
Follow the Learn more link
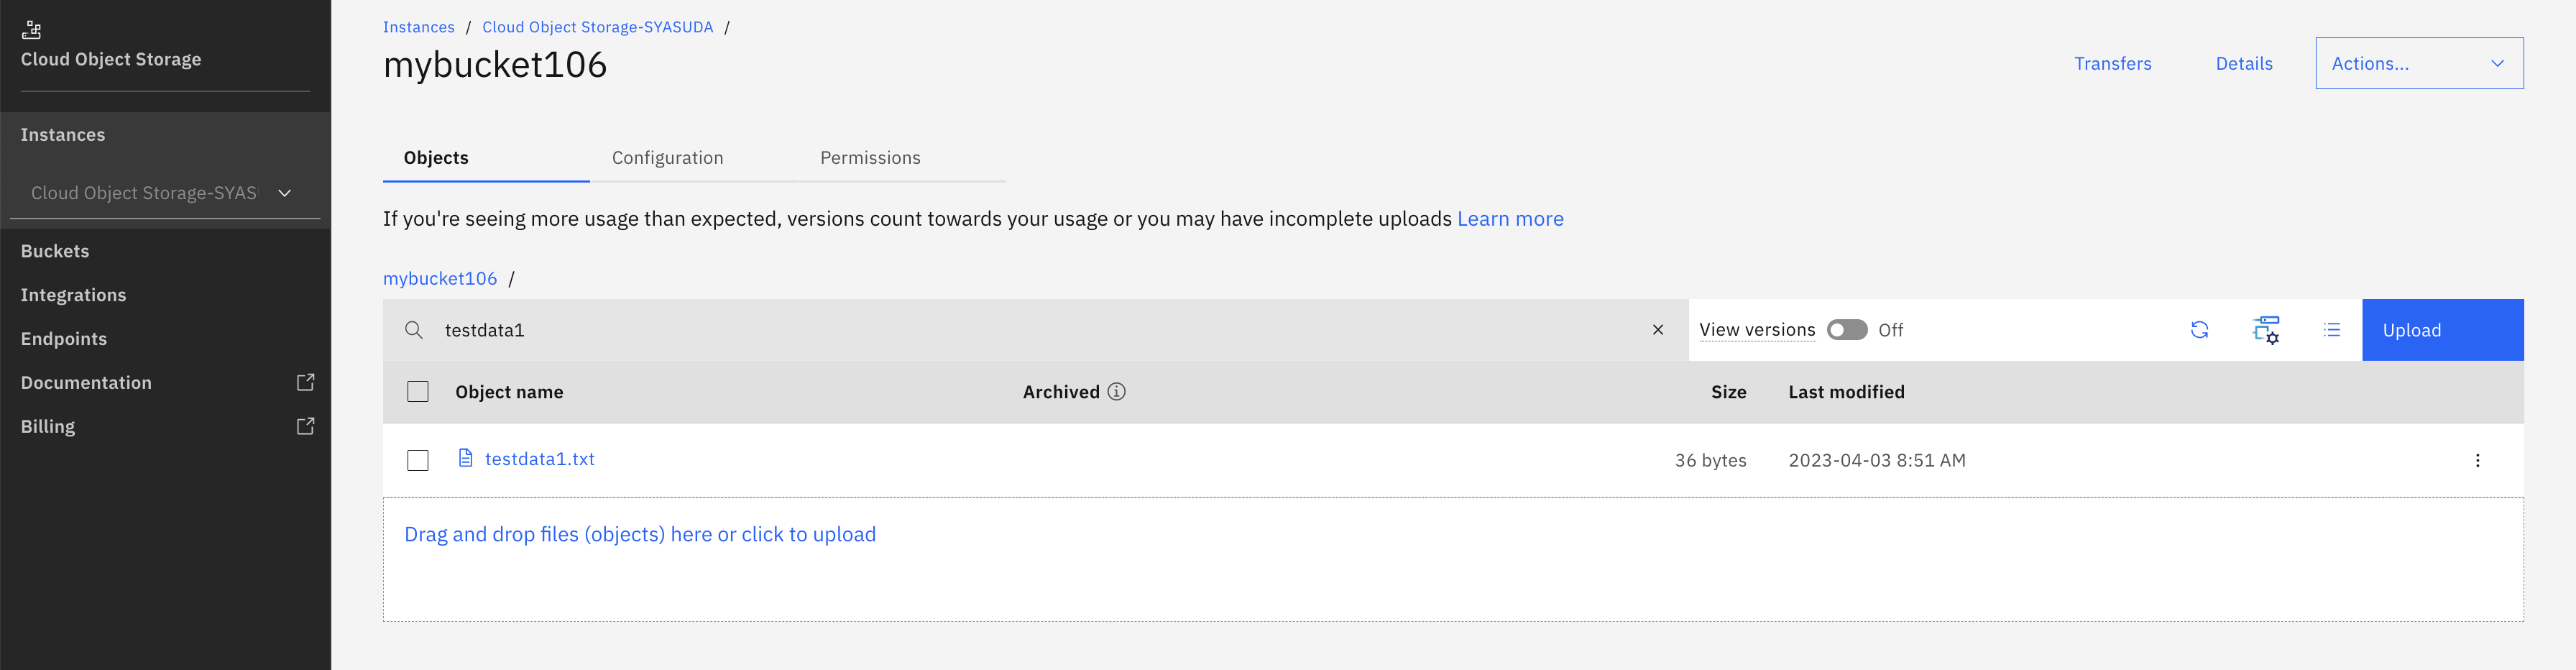1510,219
